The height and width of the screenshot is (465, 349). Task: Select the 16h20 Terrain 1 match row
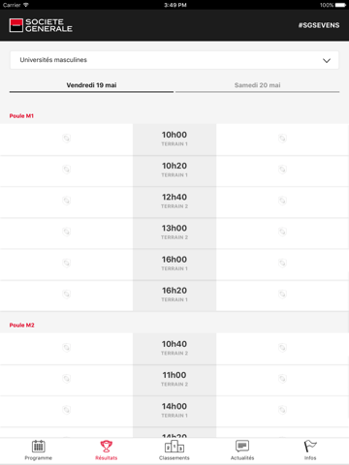[174, 294]
